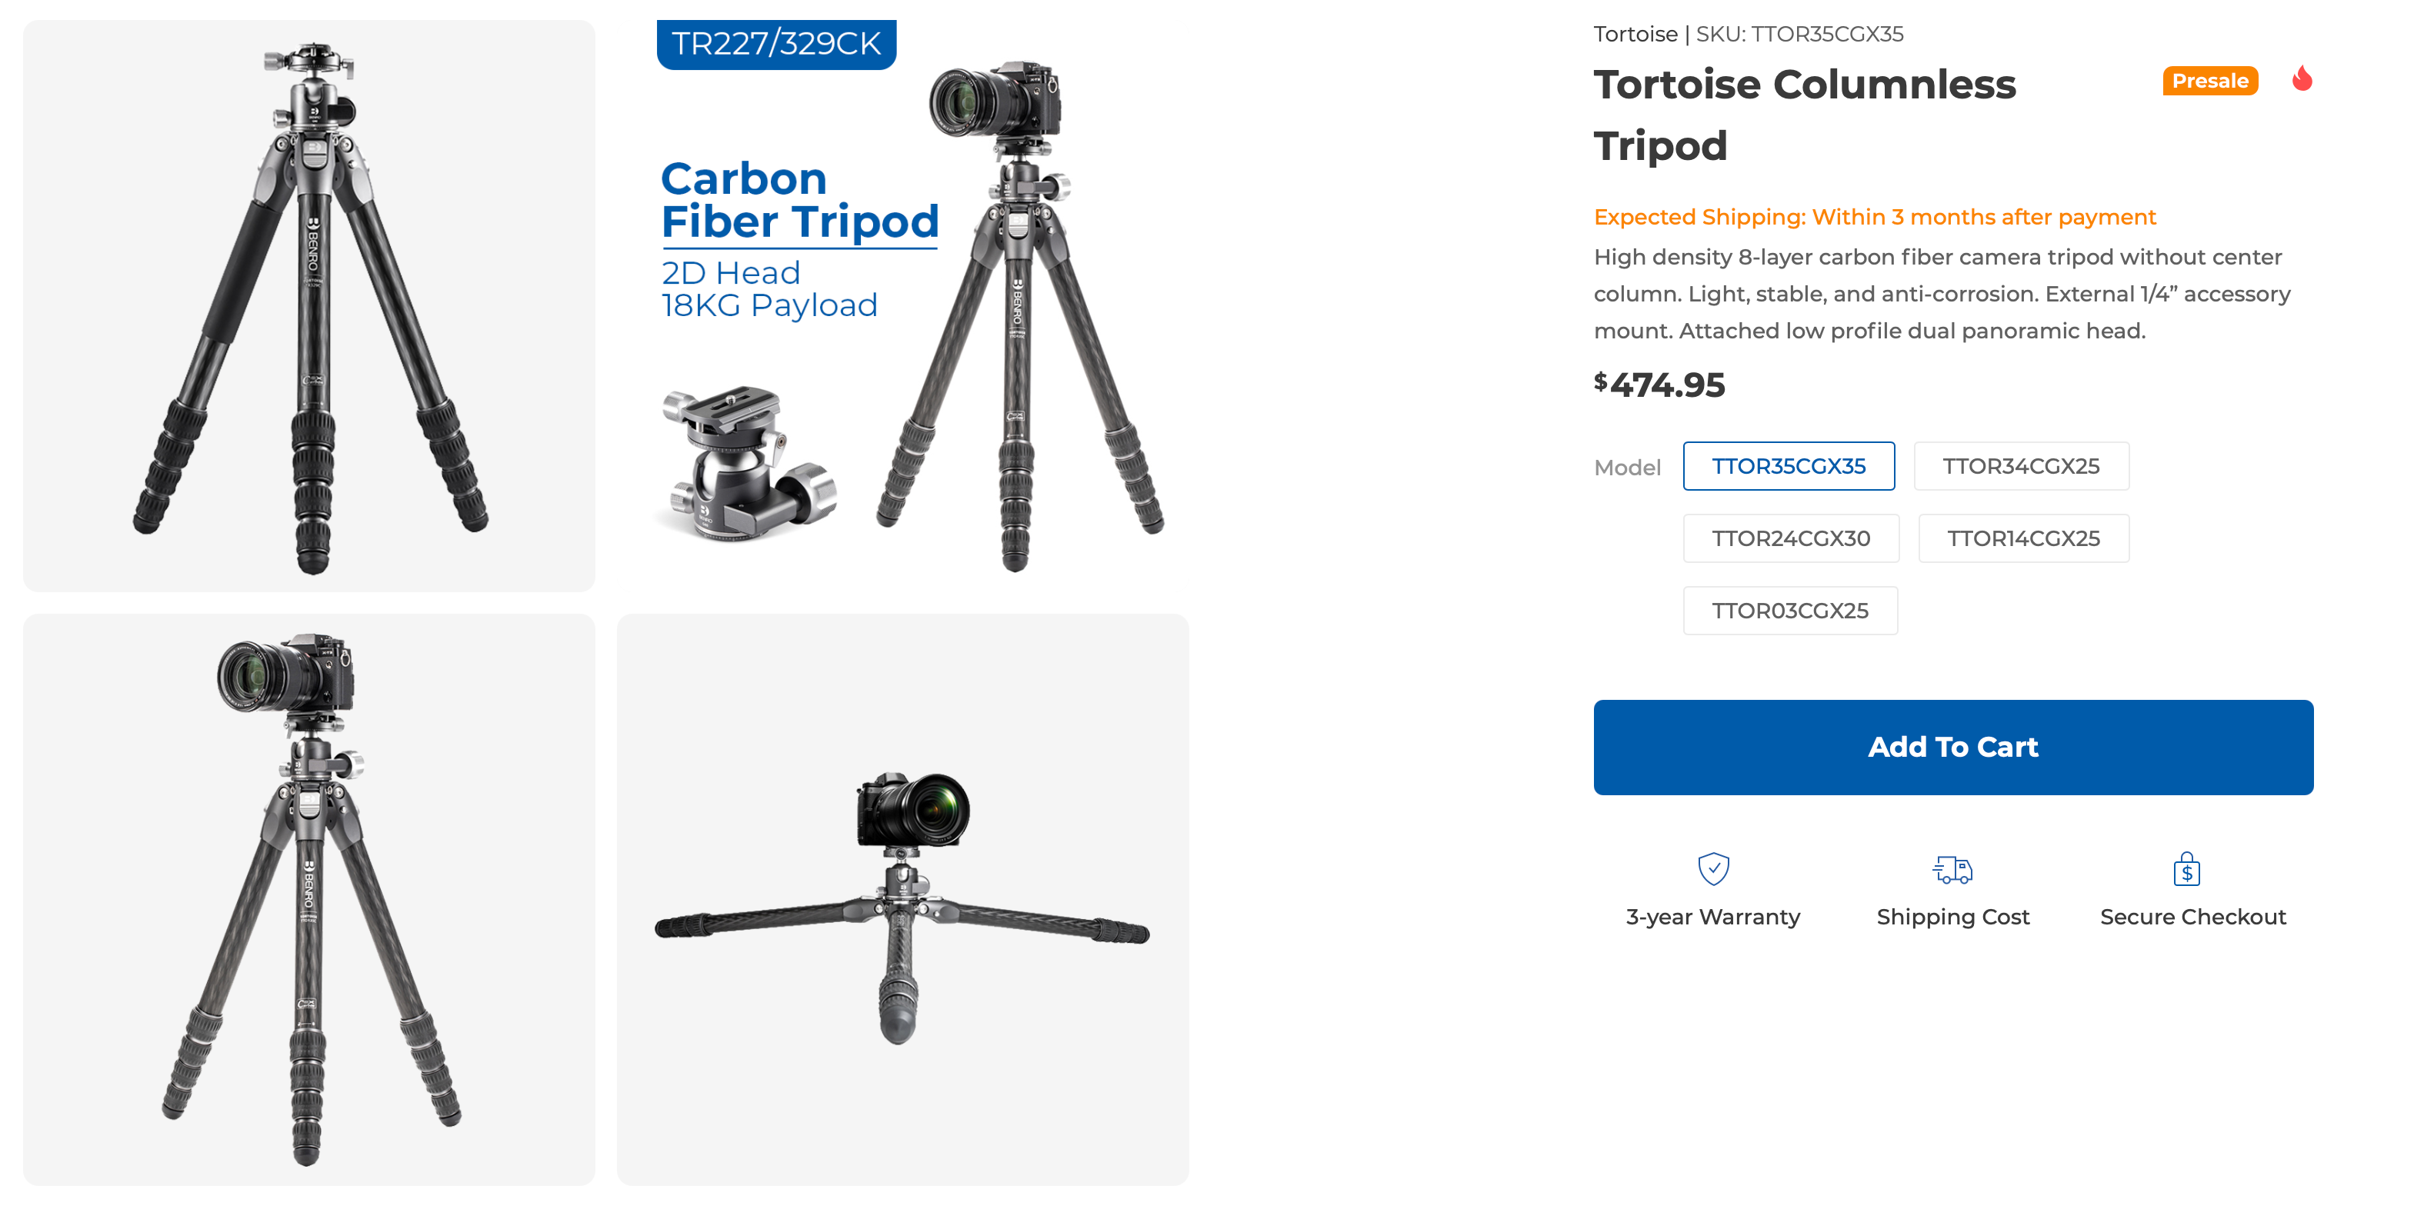The width and height of the screenshot is (2414, 1209).
Task: Click the Shipping Cost truck icon
Action: click(1952, 869)
